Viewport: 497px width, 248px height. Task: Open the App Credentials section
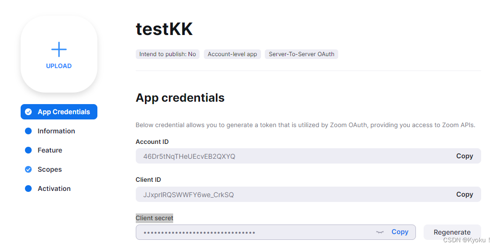[x=64, y=112]
